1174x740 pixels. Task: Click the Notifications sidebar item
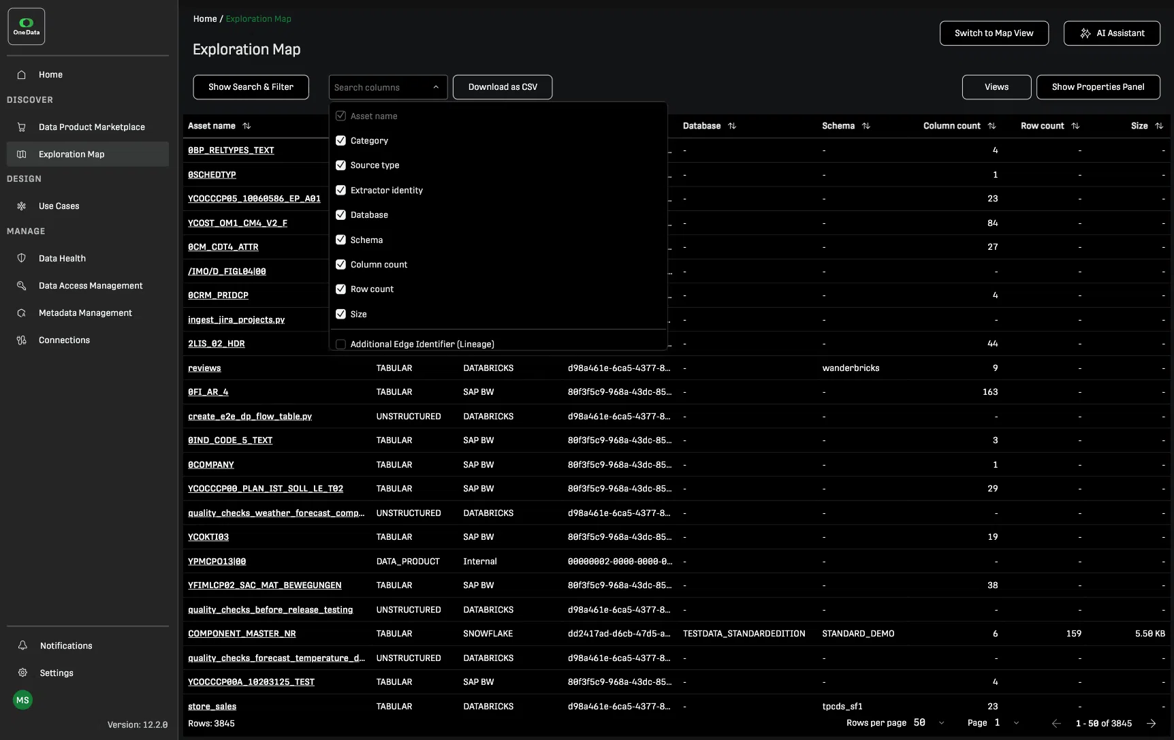click(x=88, y=645)
